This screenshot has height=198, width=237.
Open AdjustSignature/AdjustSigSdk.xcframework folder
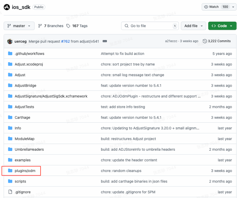click(51, 96)
